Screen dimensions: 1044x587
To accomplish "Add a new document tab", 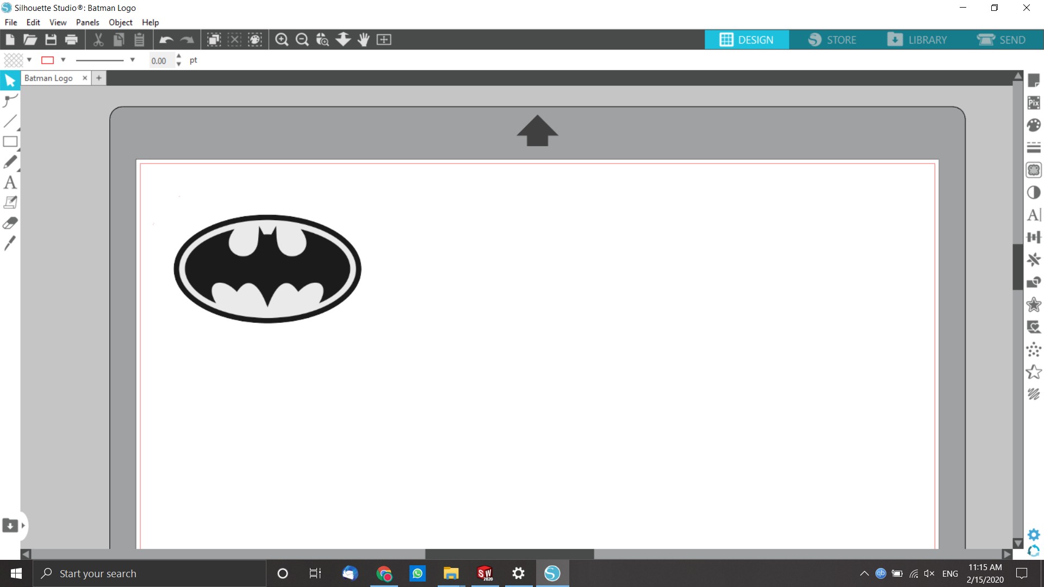I will pos(98,78).
